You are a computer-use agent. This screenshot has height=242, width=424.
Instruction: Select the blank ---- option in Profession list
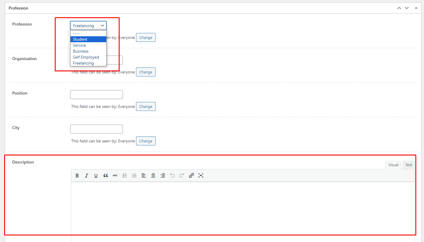88,33
